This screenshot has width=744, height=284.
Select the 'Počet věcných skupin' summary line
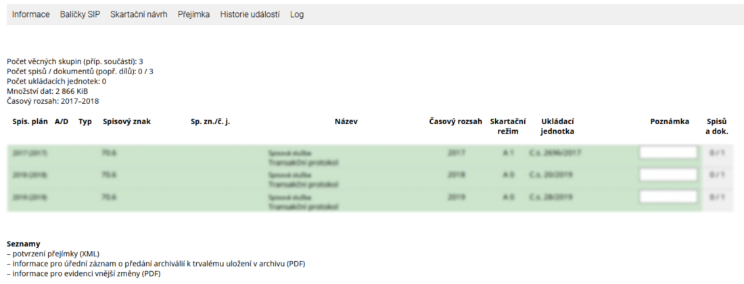click(x=75, y=61)
